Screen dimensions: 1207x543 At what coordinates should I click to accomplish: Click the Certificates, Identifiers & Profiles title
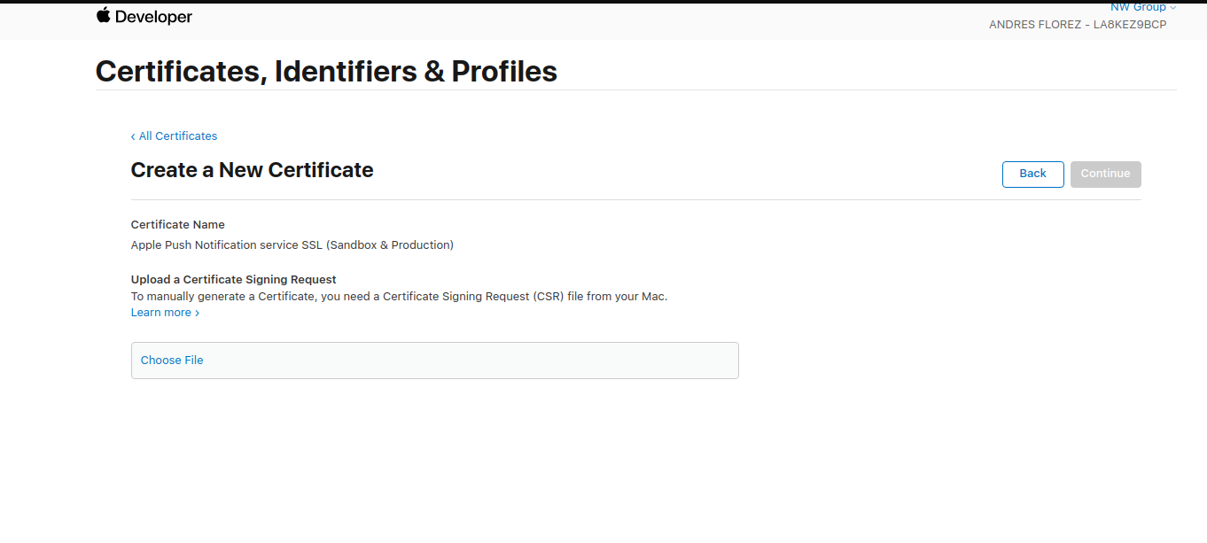[326, 71]
